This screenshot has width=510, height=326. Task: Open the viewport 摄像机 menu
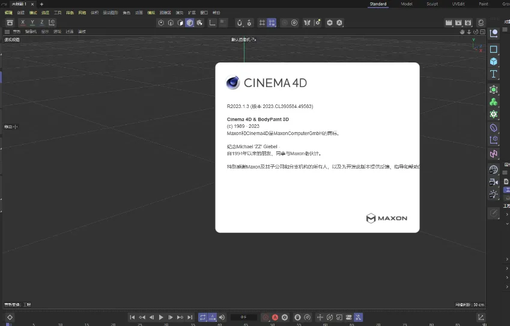point(31,32)
